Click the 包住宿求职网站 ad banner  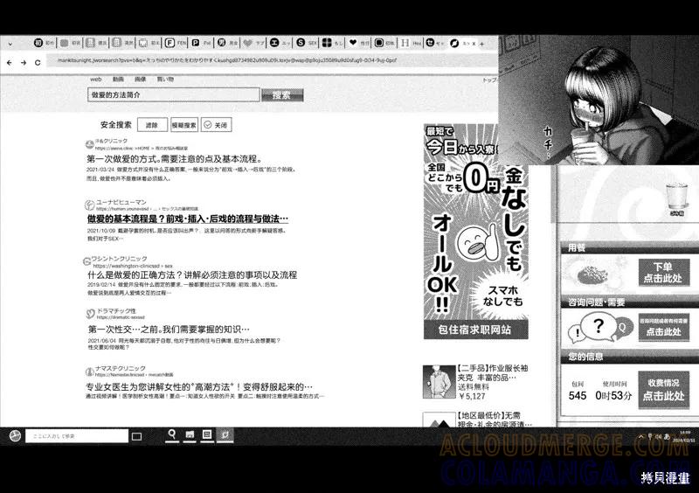(475, 232)
